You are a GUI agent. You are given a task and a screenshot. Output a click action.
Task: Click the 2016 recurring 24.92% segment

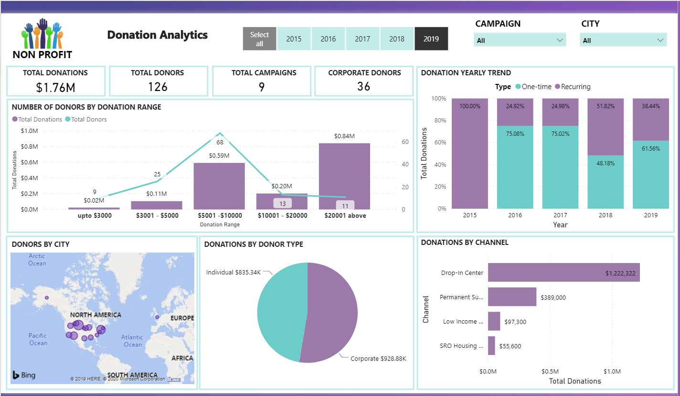pyautogui.click(x=515, y=112)
